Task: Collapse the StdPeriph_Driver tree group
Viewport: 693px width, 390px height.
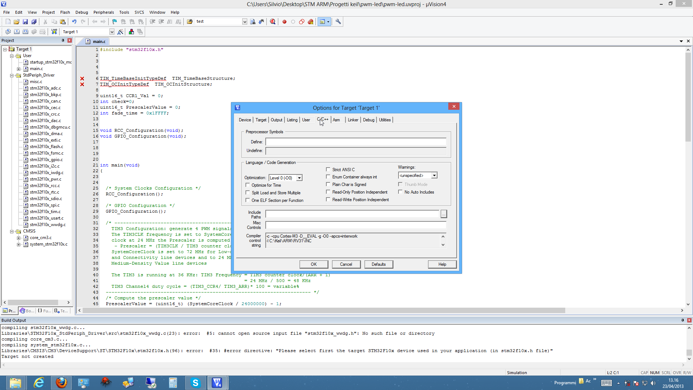Action: pos(12,75)
